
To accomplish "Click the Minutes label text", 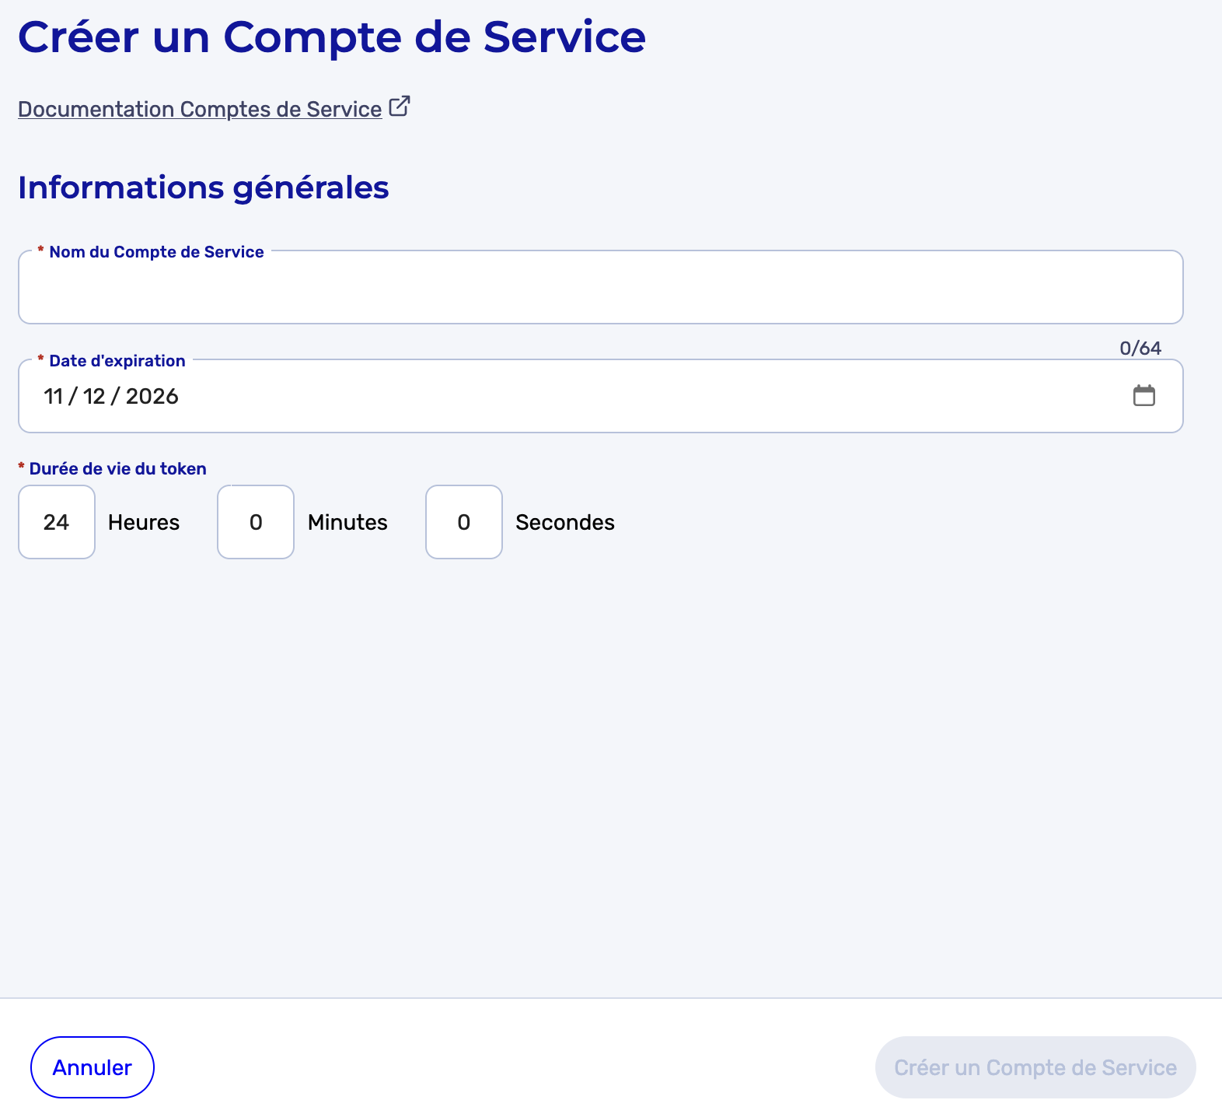I will tap(347, 522).
